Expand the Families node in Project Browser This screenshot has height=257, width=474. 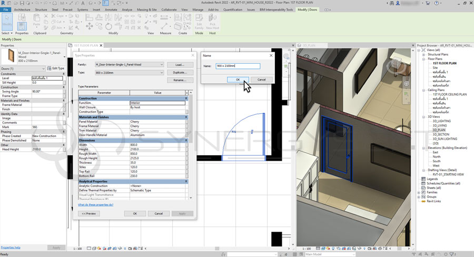pyautogui.click(x=419, y=192)
